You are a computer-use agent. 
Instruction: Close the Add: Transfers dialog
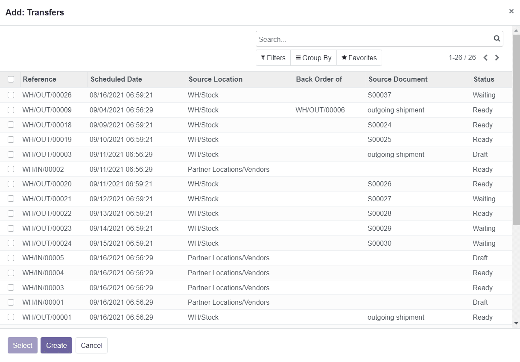click(x=511, y=11)
